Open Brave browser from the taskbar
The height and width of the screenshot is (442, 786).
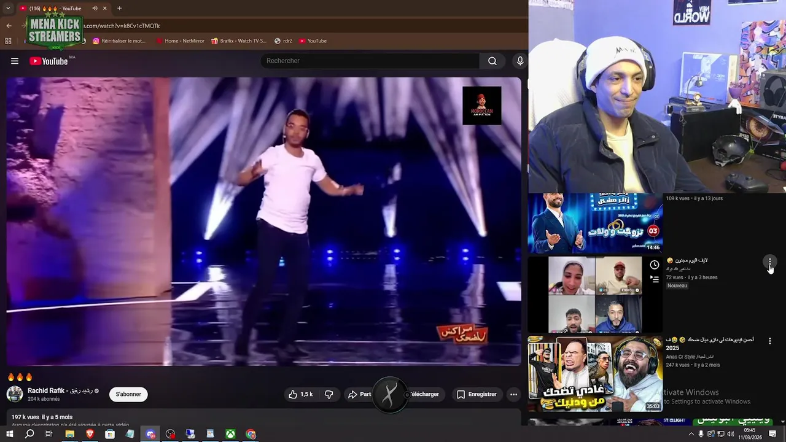click(90, 434)
